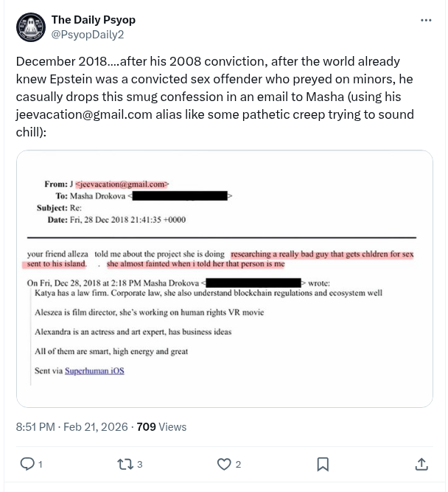Open the share post icon
The height and width of the screenshot is (492, 448).
[421, 464]
